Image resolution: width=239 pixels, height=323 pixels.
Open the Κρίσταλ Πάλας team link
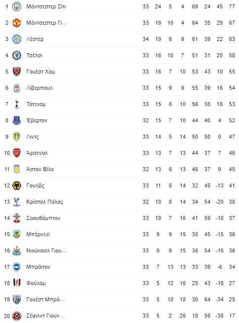[45, 202]
